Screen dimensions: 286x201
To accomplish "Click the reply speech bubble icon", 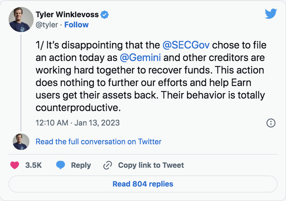I will [x=60, y=165].
